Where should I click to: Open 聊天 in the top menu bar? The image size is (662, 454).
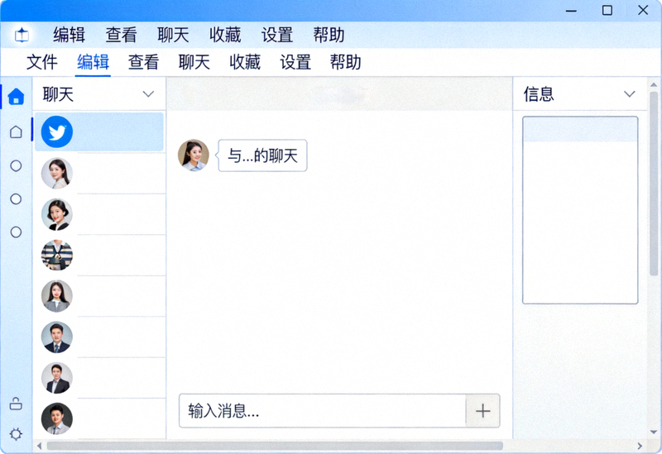173,35
